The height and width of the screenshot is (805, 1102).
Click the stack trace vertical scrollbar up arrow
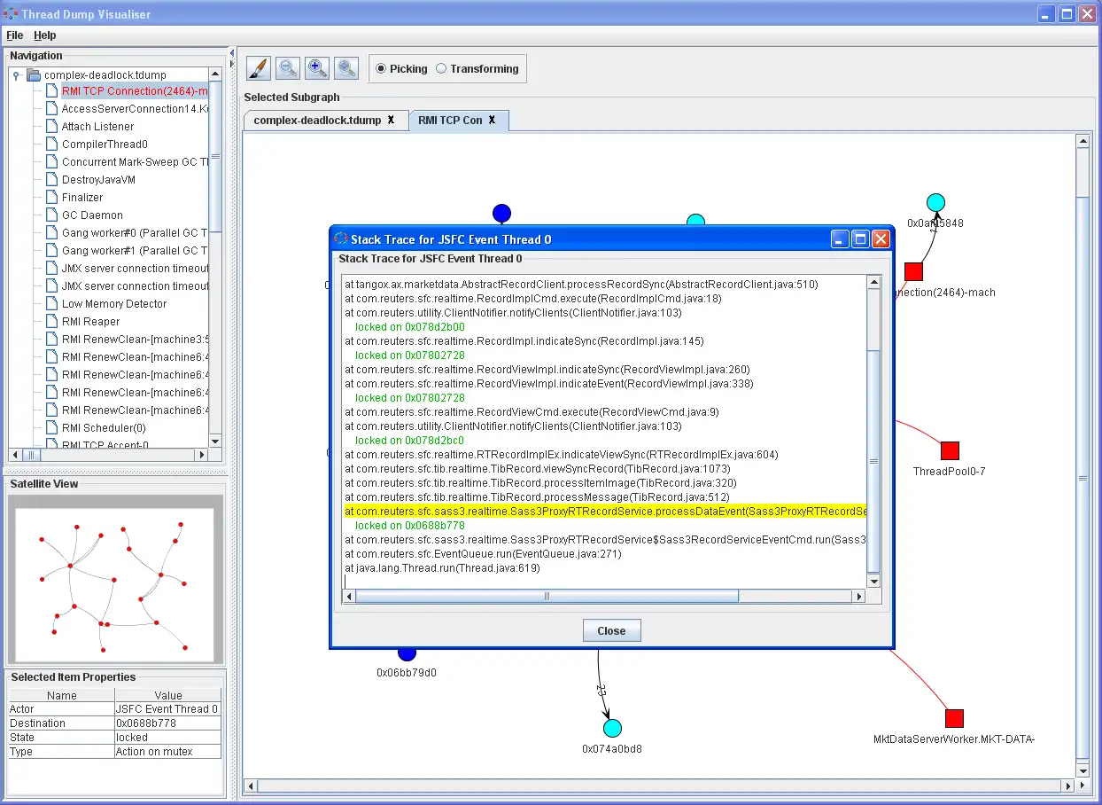pyautogui.click(x=873, y=283)
